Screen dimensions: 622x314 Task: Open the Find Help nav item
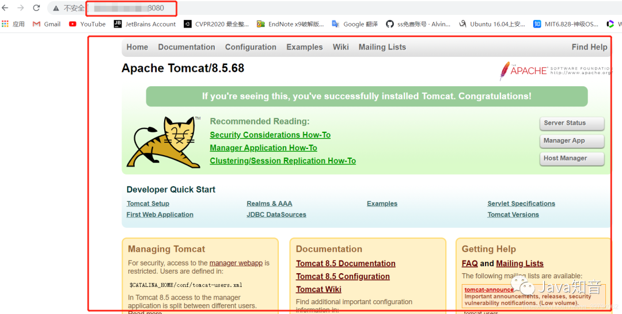coord(590,47)
